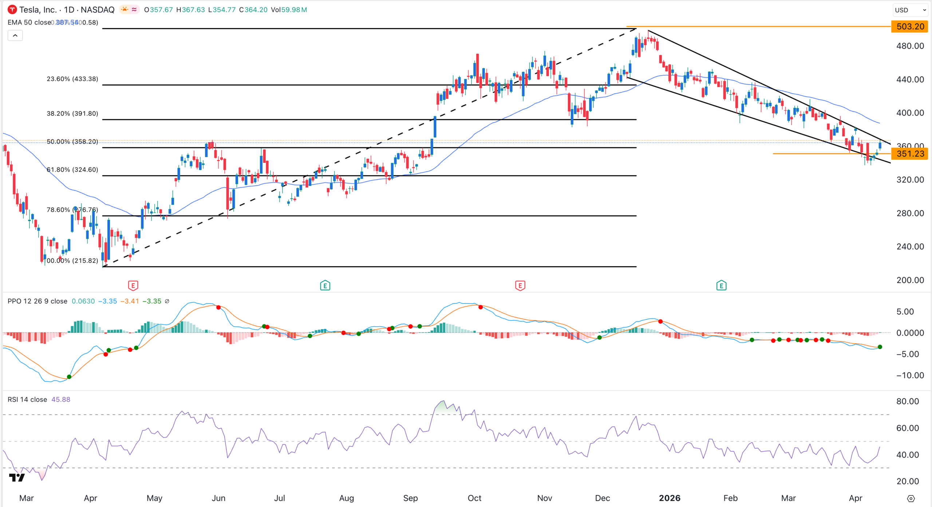Select the 'EMA 50 close' indicator legend
The image size is (932, 507).
click(x=29, y=23)
